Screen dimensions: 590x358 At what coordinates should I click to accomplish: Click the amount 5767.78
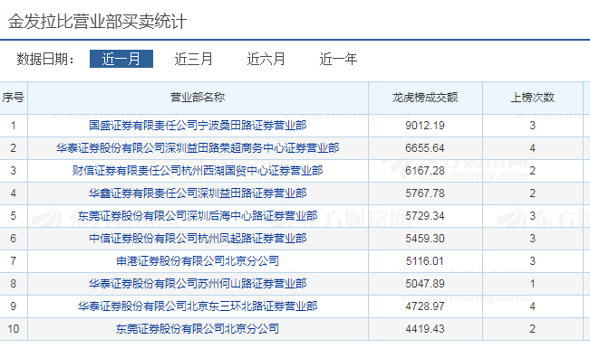pos(425,193)
